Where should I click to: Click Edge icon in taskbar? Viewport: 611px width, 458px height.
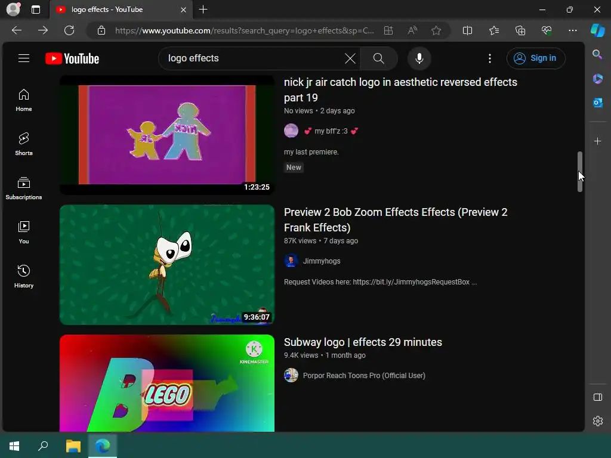[103, 445]
